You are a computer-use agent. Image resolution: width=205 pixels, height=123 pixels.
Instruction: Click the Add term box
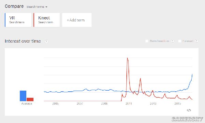[x=77, y=20]
